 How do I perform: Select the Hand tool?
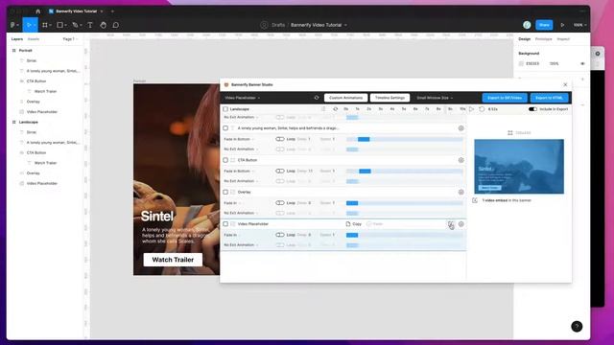coord(103,25)
